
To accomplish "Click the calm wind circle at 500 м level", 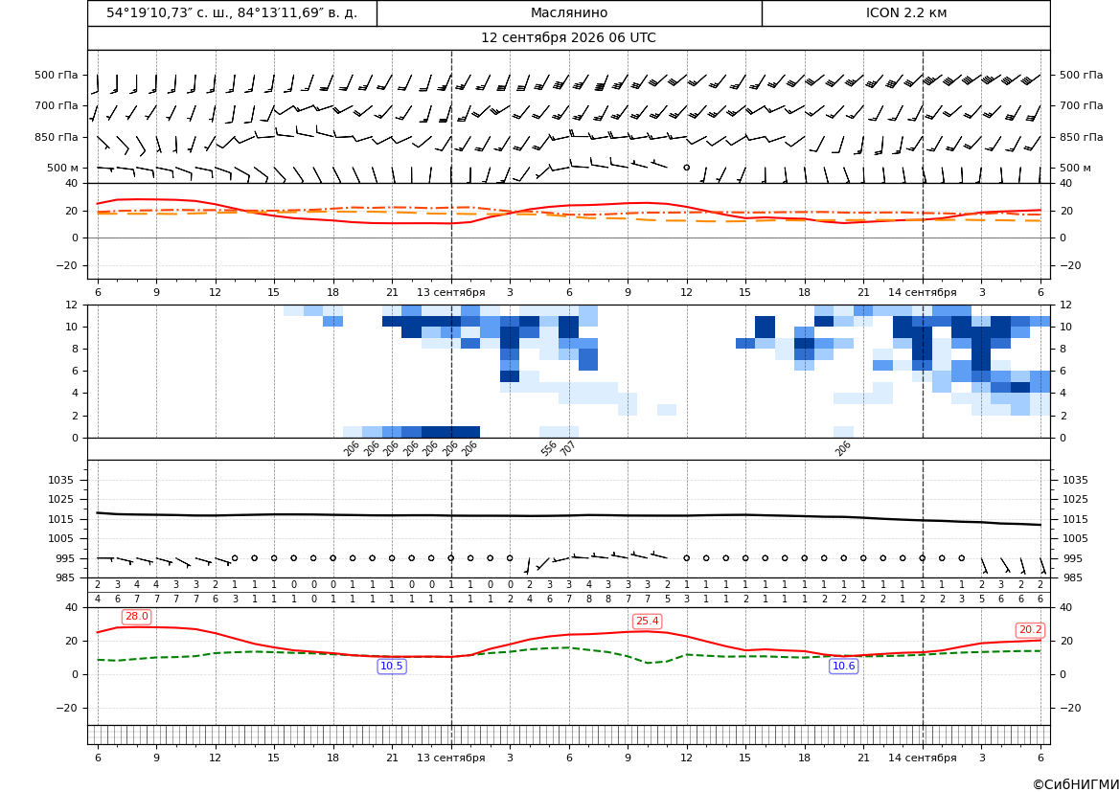I will tap(686, 168).
